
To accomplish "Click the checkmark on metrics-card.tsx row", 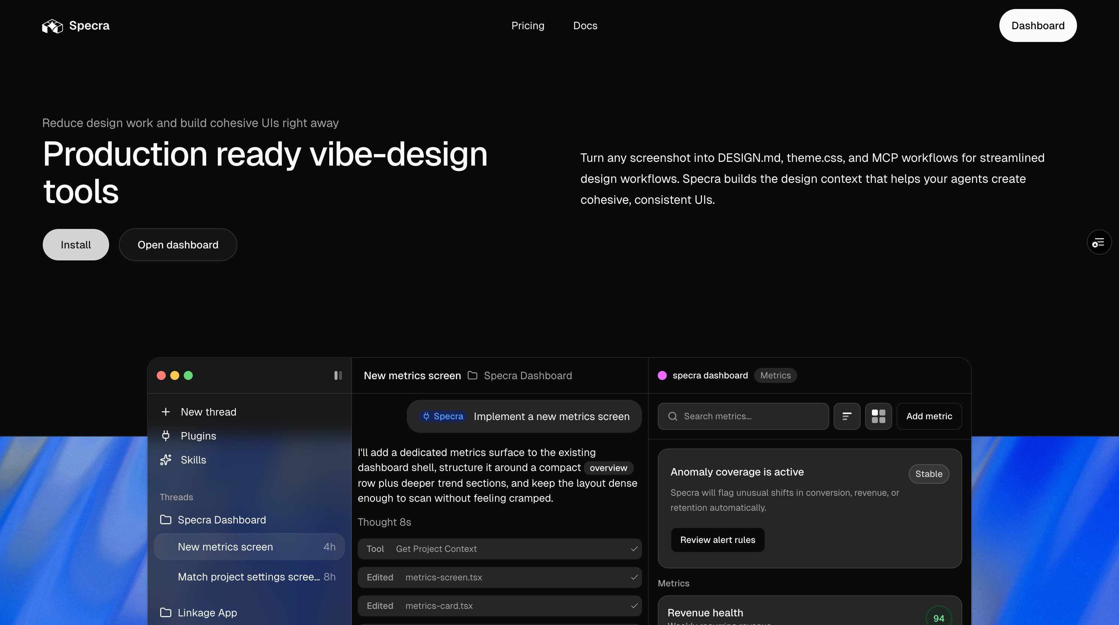I will point(634,606).
